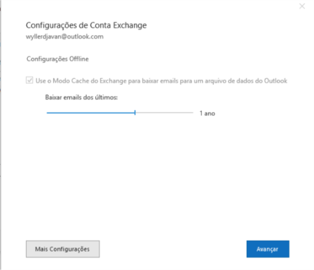Click the 'Configurações de Conta Exchange' title

point(86,26)
